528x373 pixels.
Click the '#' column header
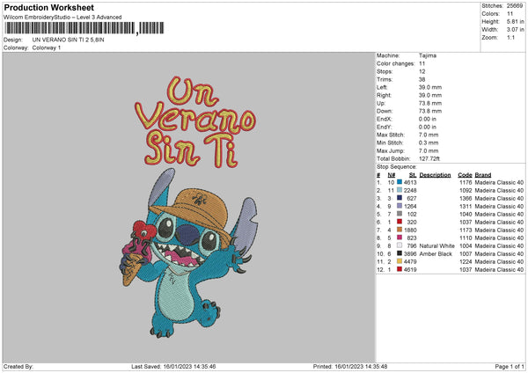(x=378, y=175)
